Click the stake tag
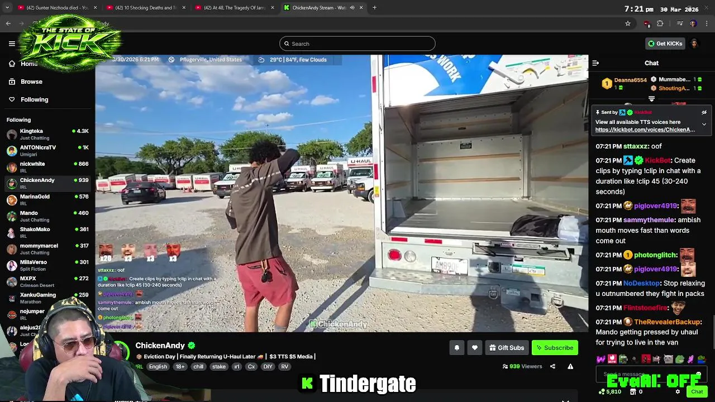The image size is (715, 402). tap(219, 367)
